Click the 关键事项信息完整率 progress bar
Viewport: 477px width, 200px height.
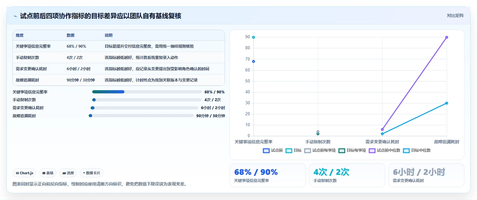point(147,92)
